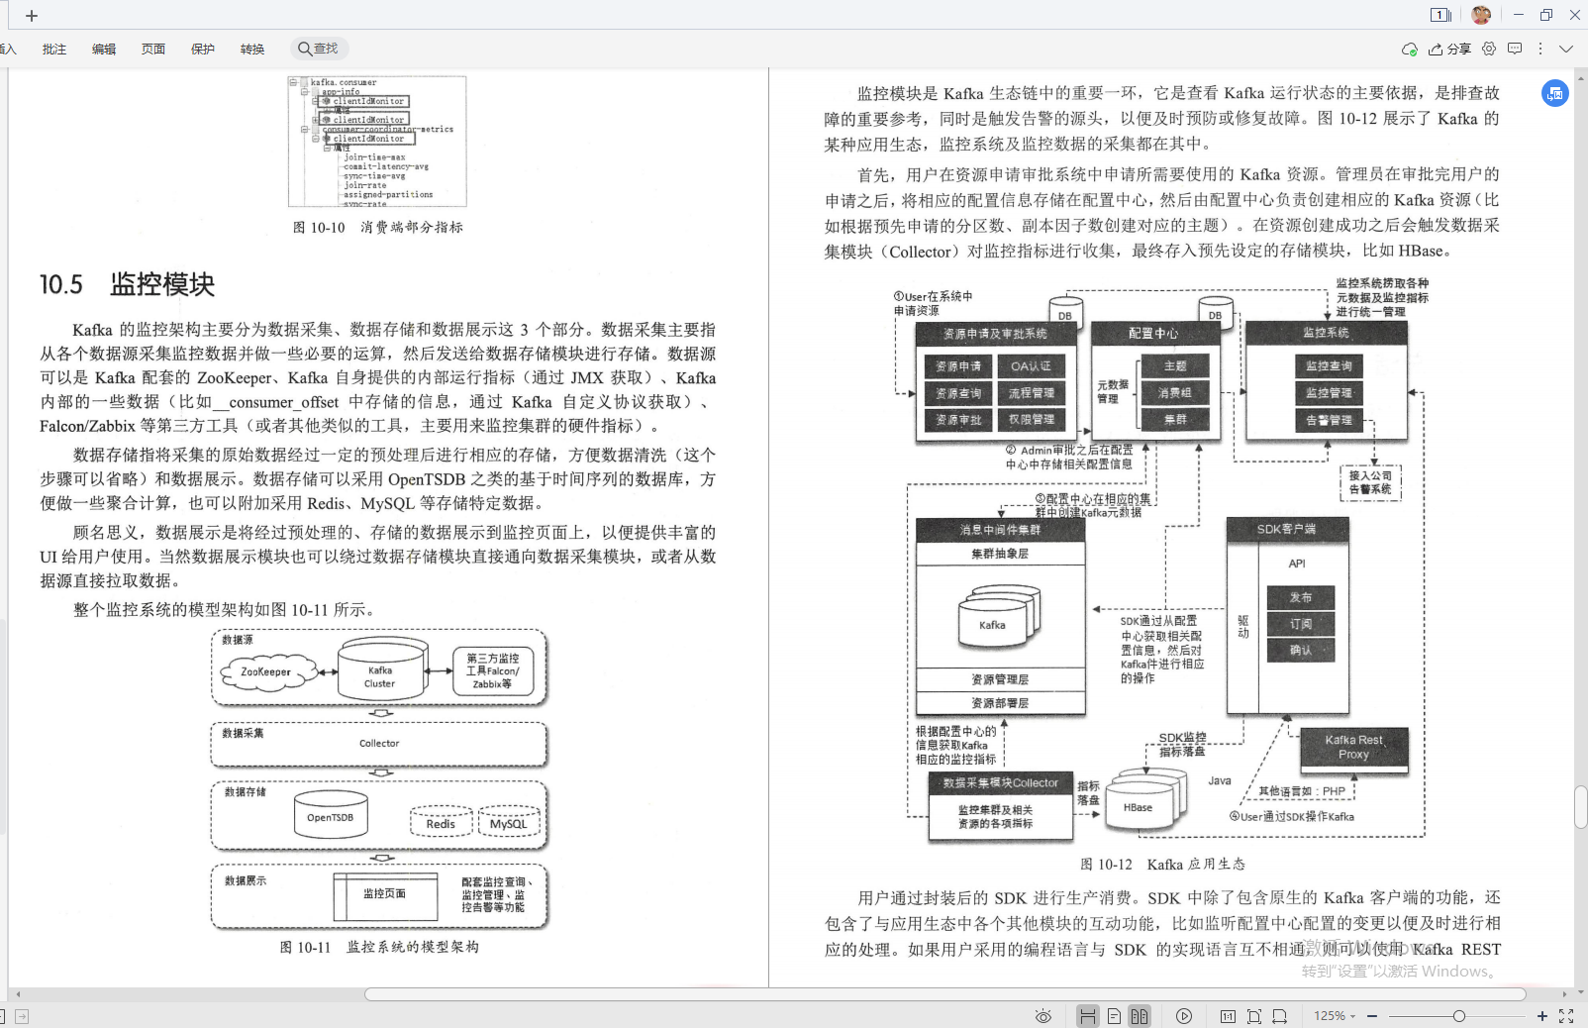This screenshot has width=1588, height=1028.
Task: Click the scroll-right arrow of horizontal scrollbar
Action: point(1564,993)
